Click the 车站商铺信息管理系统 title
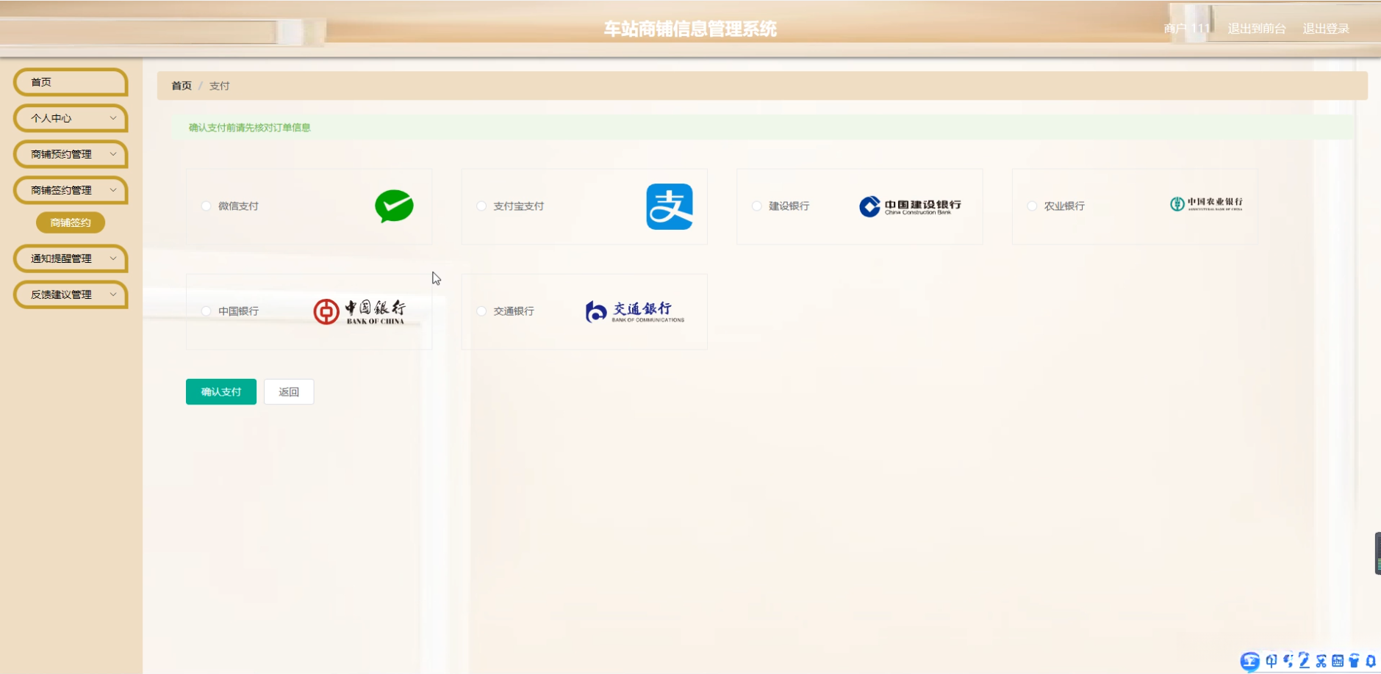Image resolution: width=1381 pixels, height=674 pixels. coord(690,29)
